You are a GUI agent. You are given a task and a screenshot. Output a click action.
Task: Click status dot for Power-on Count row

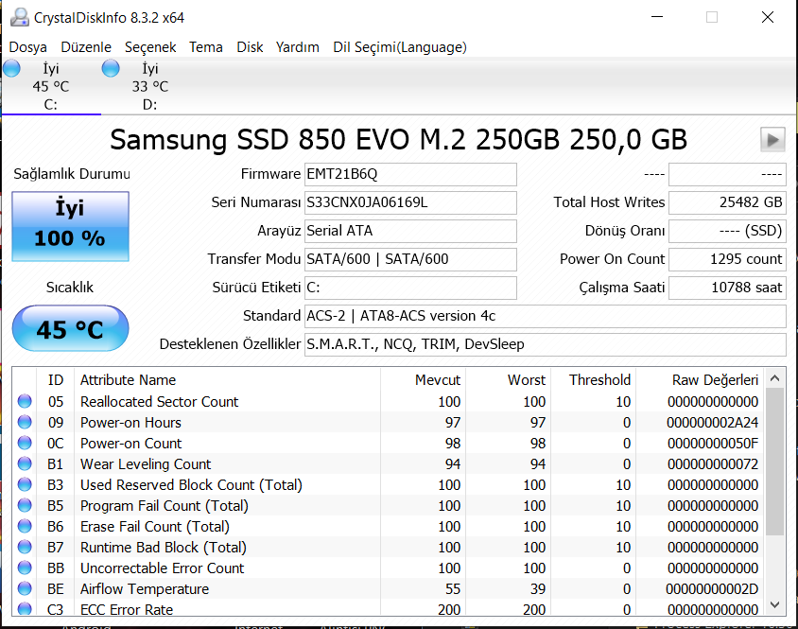point(25,443)
